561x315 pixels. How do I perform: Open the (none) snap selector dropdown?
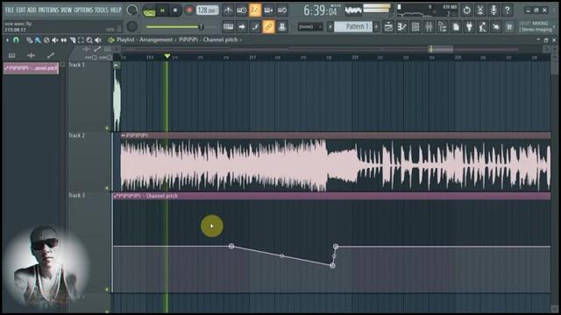point(309,26)
